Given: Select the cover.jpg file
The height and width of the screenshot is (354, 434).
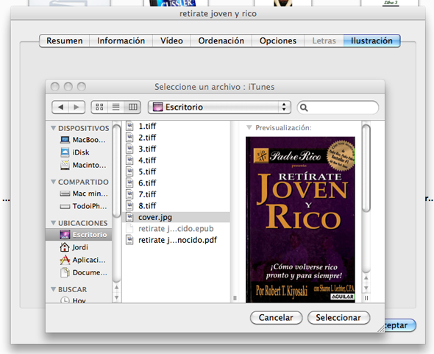Looking at the screenshot, I should pos(176,217).
